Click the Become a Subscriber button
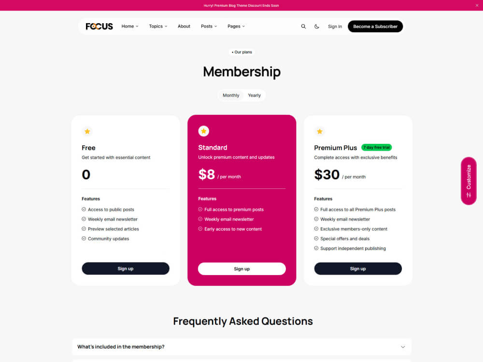Viewport: 483px width, 362px height. 375,26
